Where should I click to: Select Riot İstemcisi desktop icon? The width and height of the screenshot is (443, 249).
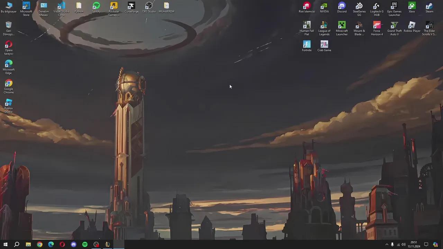(307, 8)
